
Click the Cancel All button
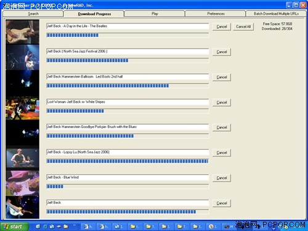(243, 26)
